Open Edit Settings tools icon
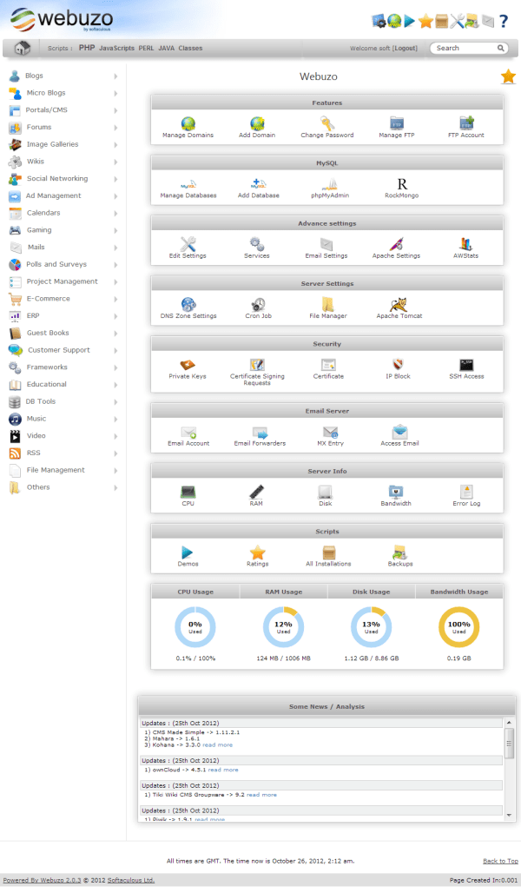This screenshot has height=893, width=521. [188, 244]
